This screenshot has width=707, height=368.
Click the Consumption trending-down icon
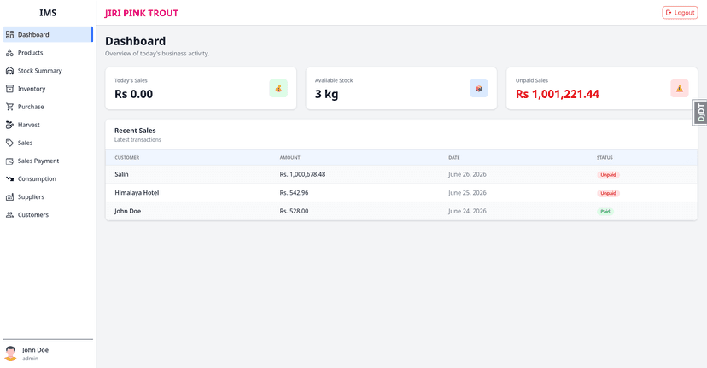click(x=9, y=179)
